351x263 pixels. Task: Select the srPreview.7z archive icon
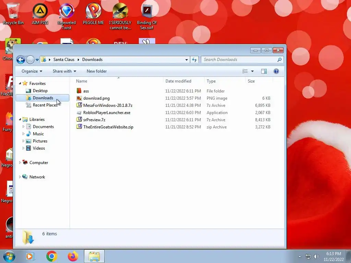pos(79,120)
